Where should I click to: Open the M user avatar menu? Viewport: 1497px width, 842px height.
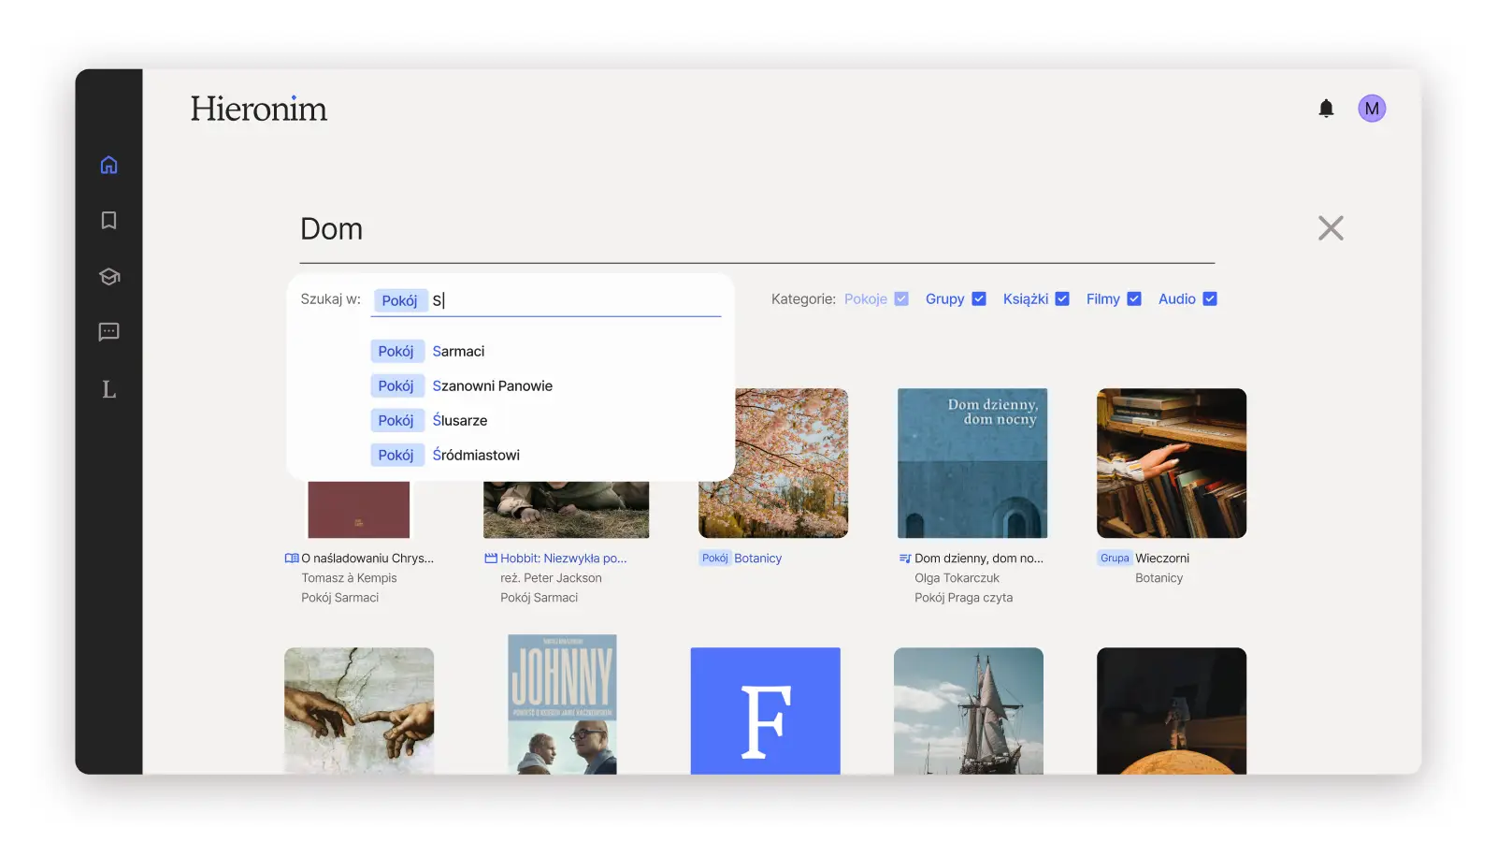click(1372, 109)
